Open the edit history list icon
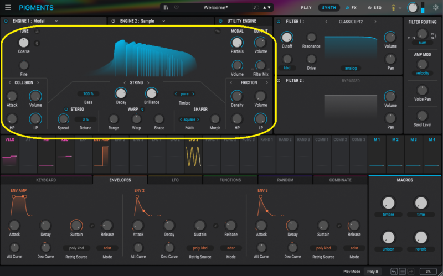Viewport: 443px width, 276px height. pos(403,272)
